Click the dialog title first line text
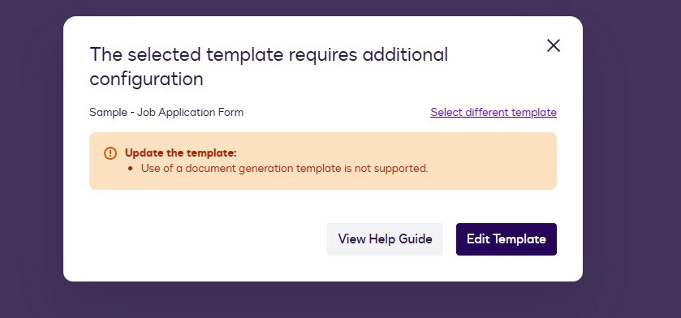Image resolution: width=681 pixels, height=318 pixels. (x=269, y=54)
